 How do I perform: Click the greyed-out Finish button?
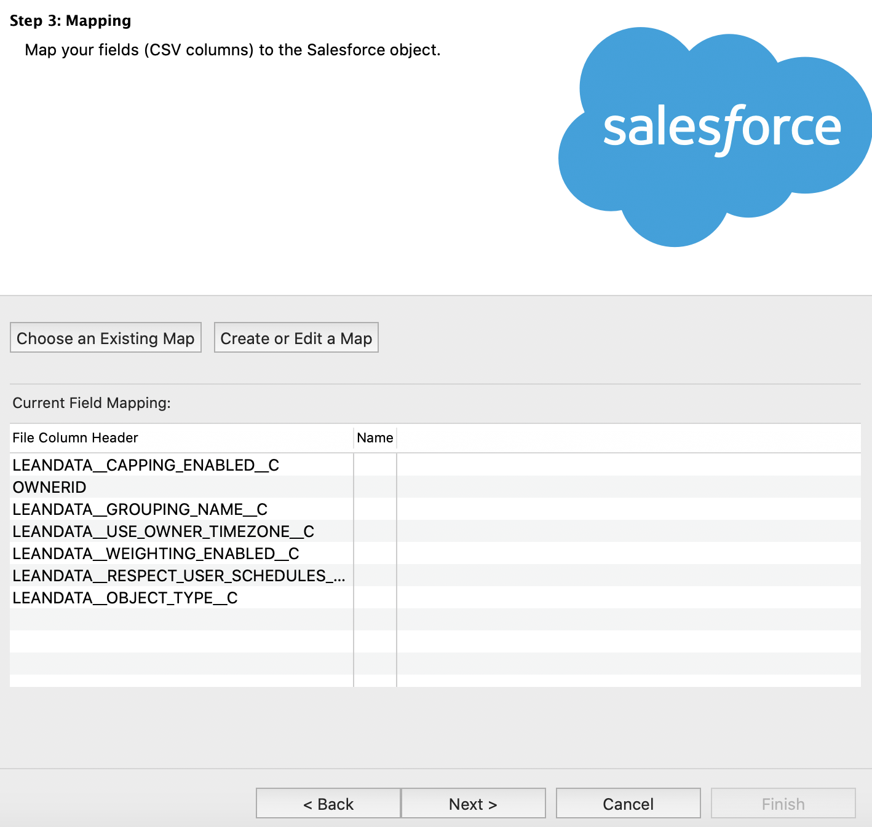coord(783,804)
